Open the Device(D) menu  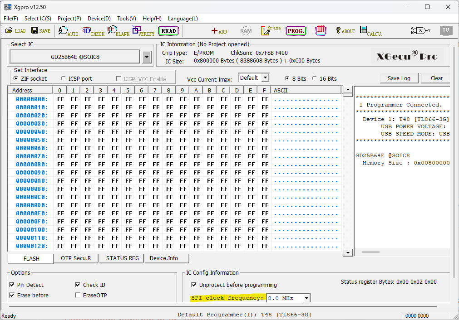[x=99, y=19]
